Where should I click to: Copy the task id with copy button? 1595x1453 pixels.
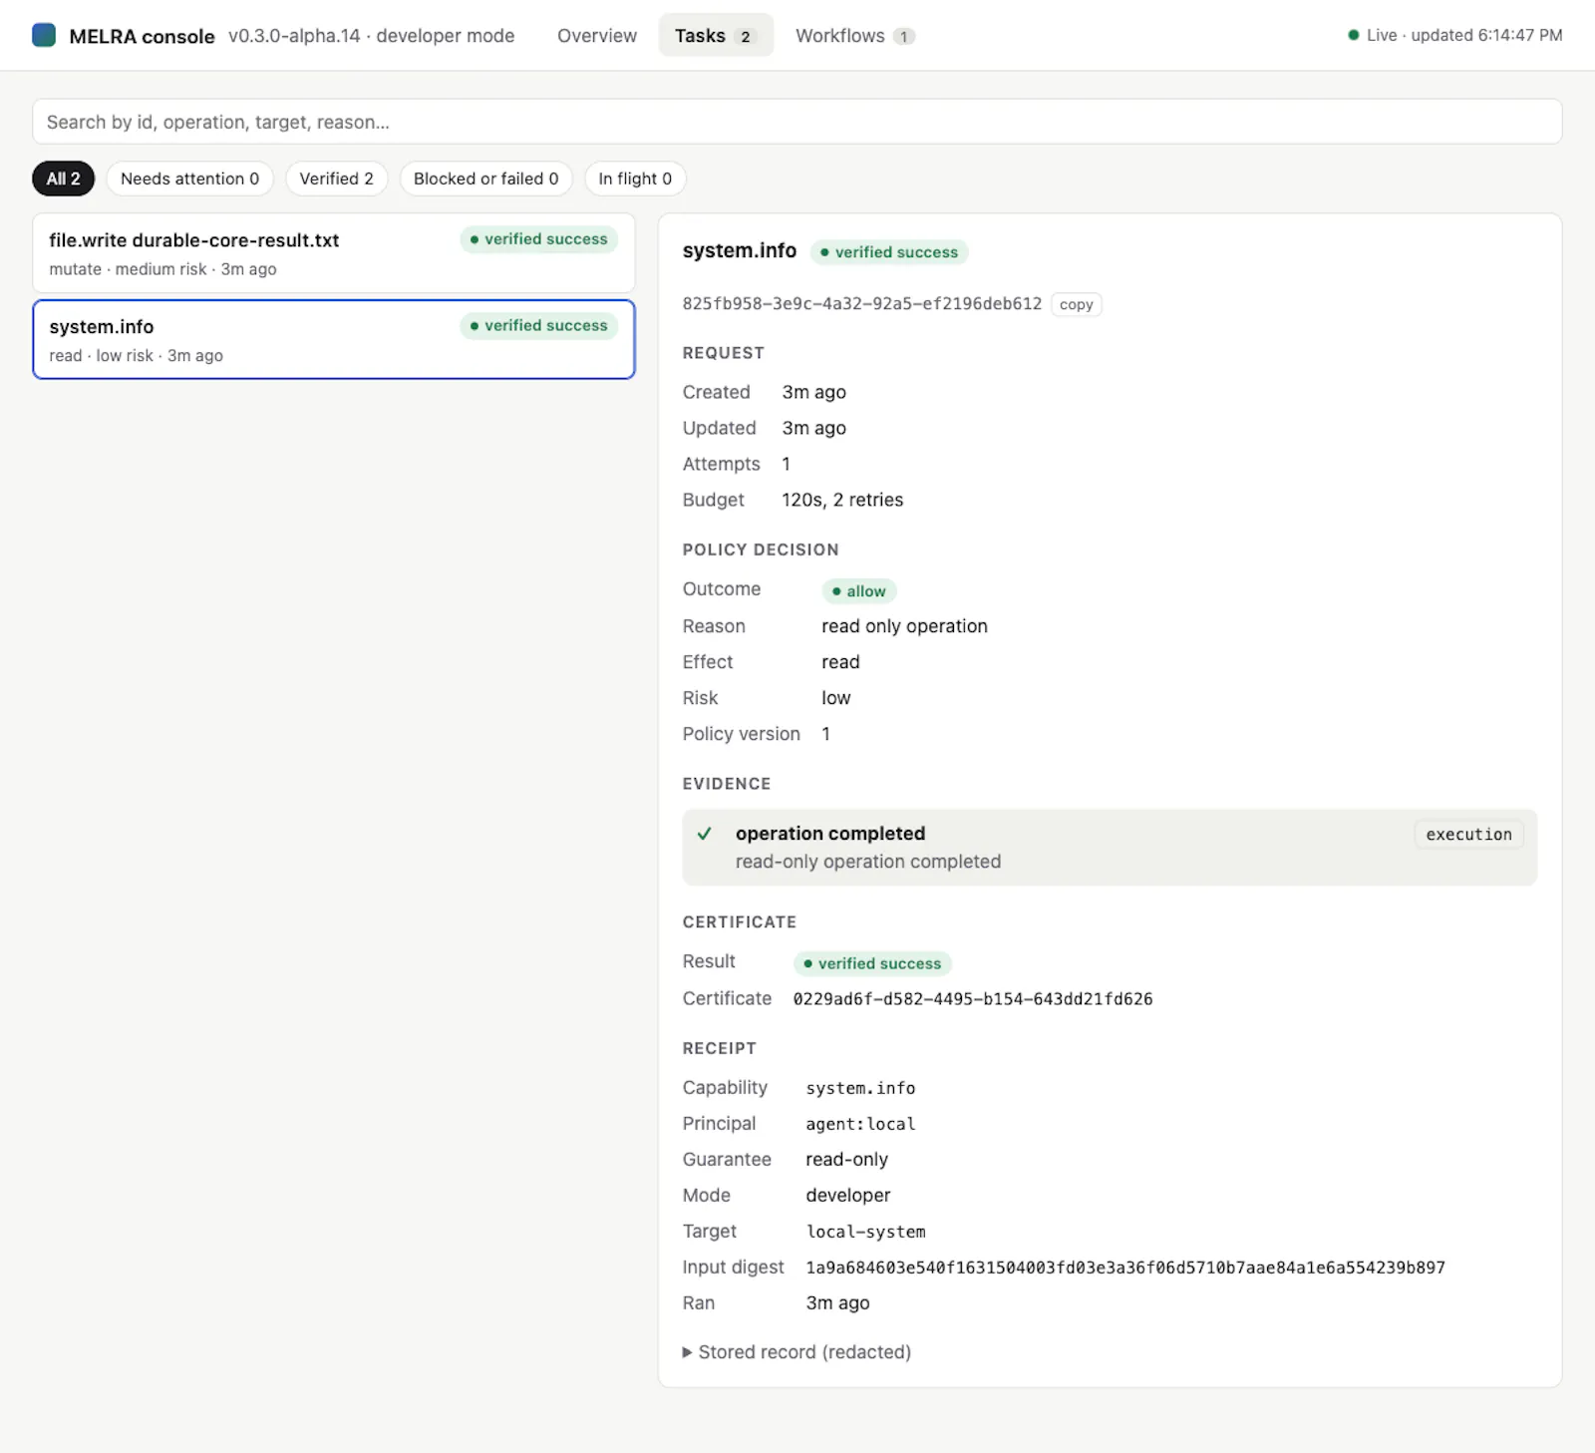[x=1076, y=305]
